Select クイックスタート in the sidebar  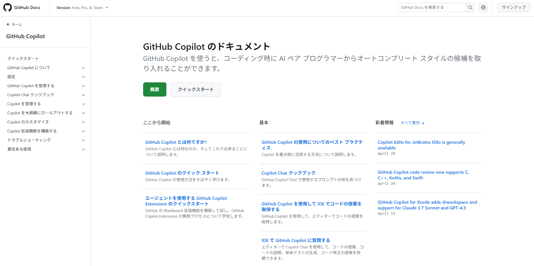(23, 58)
